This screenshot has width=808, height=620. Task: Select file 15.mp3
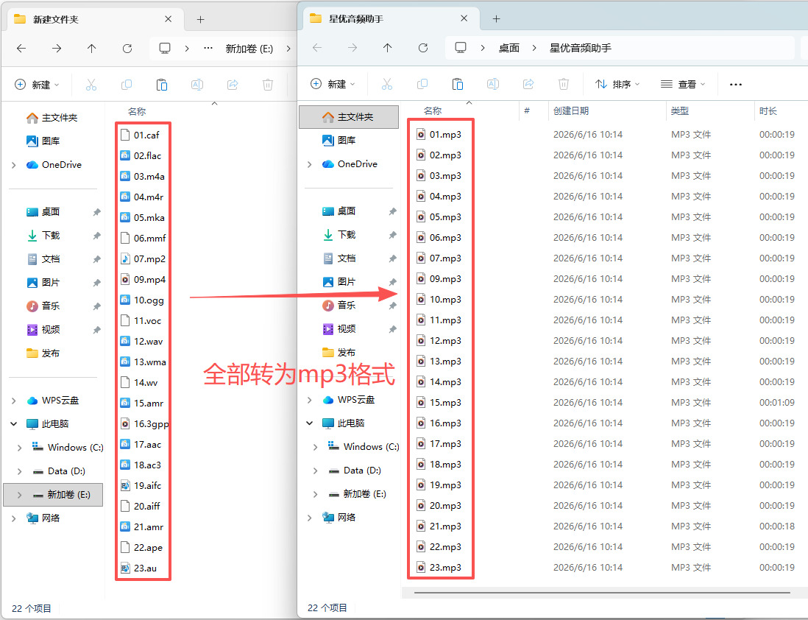(x=439, y=403)
